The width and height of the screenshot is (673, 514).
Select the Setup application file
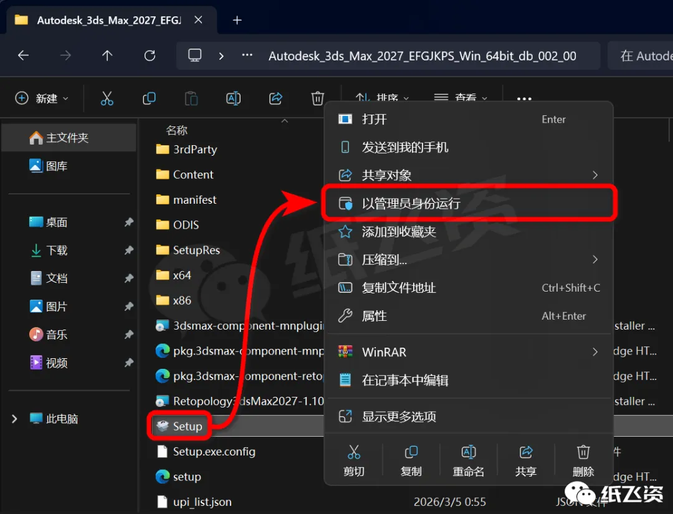click(179, 426)
